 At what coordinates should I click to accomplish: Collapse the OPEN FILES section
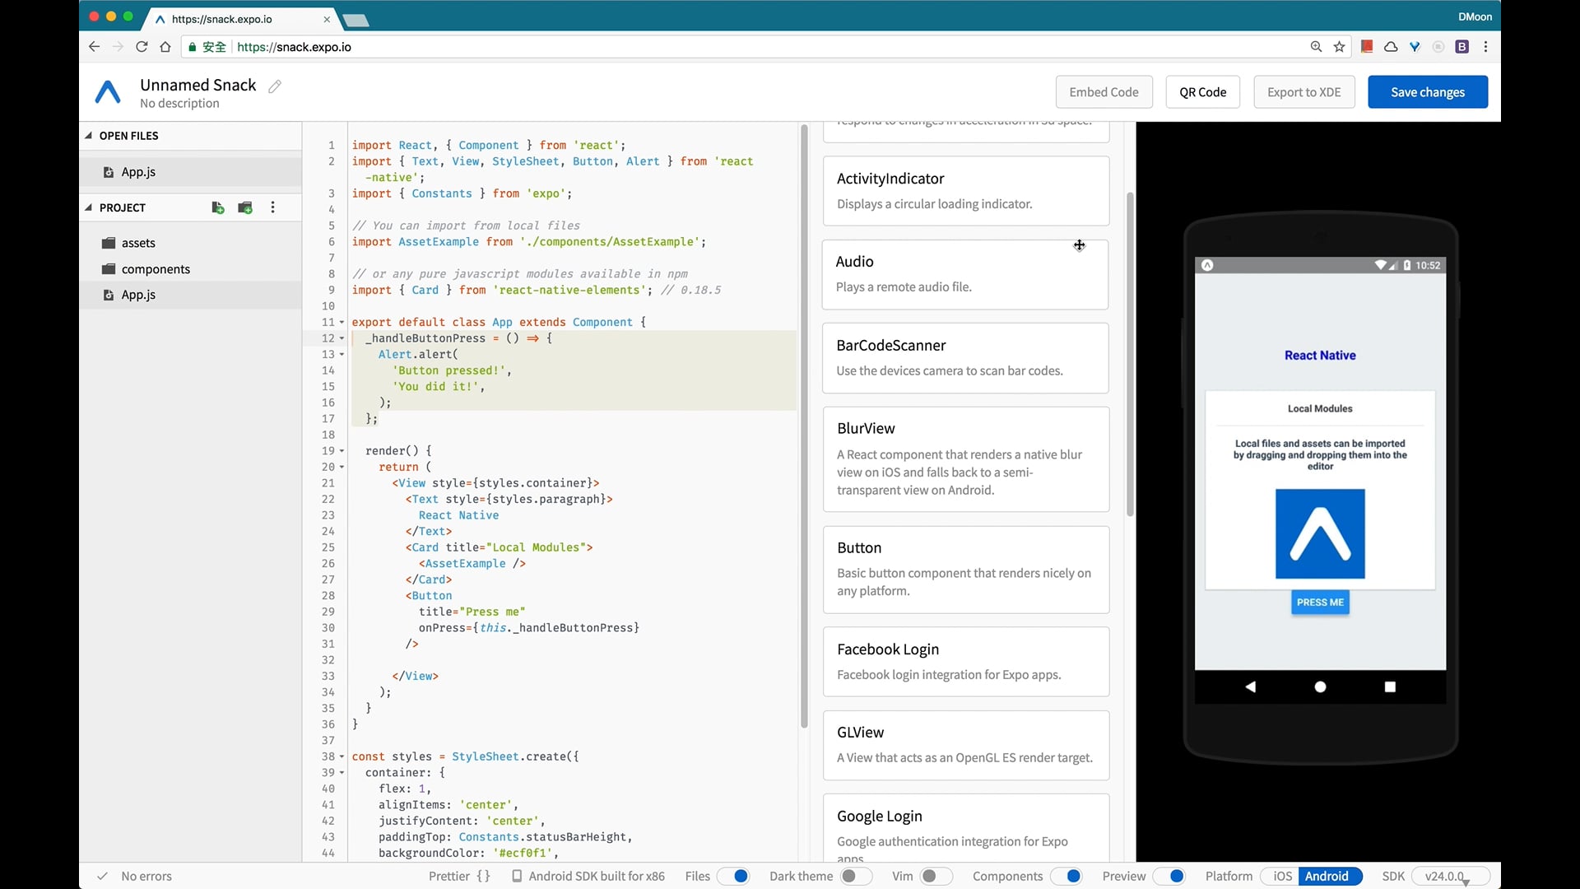(89, 136)
